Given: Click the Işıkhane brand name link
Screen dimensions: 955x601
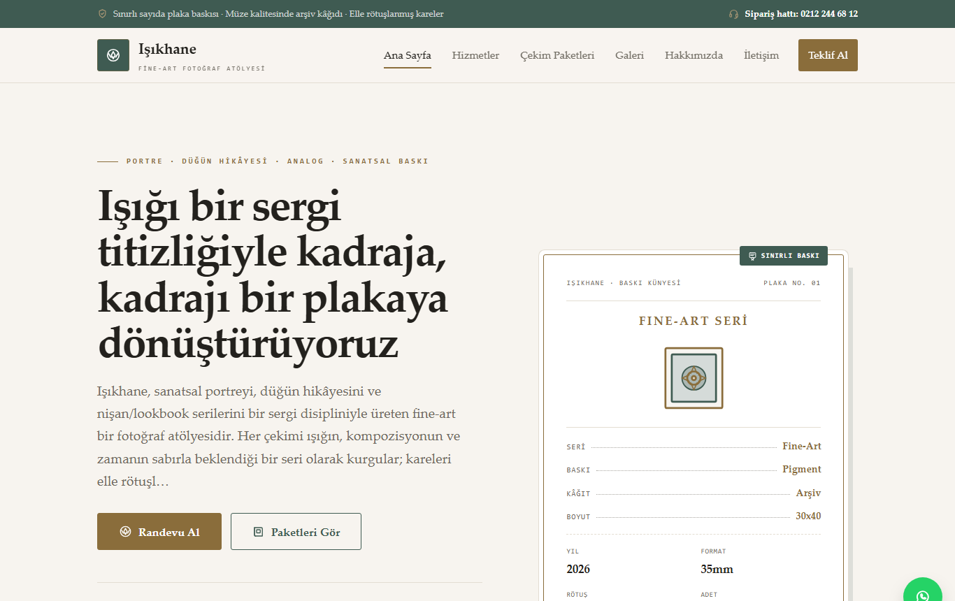Looking at the screenshot, I should 167,49.
